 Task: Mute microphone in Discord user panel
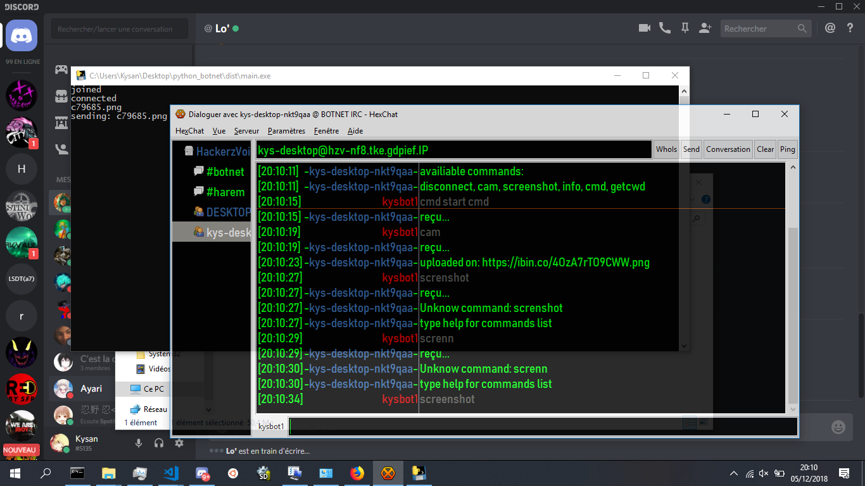coord(139,444)
